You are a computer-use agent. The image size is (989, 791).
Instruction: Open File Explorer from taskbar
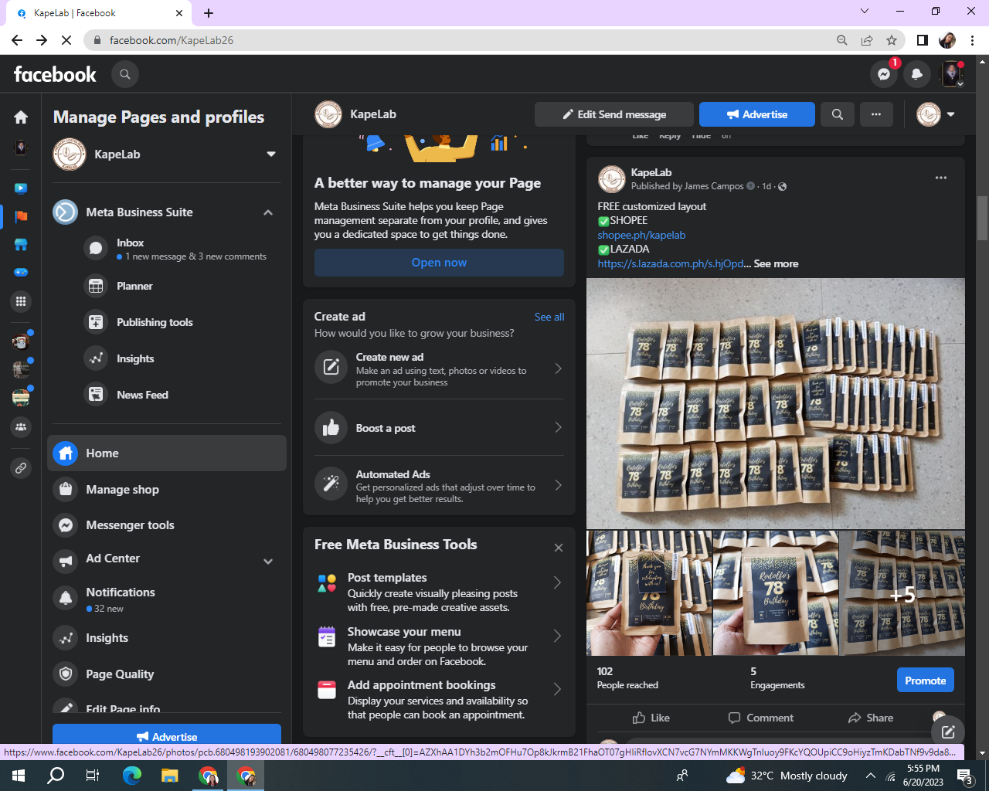pyautogui.click(x=169, y=776)
